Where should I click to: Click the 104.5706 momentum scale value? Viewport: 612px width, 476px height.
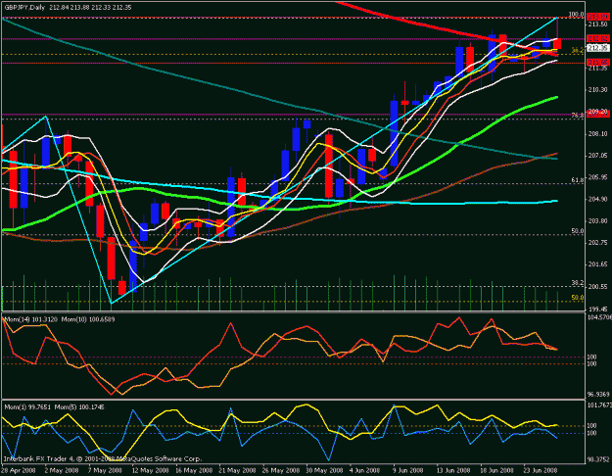pos(599,317)
